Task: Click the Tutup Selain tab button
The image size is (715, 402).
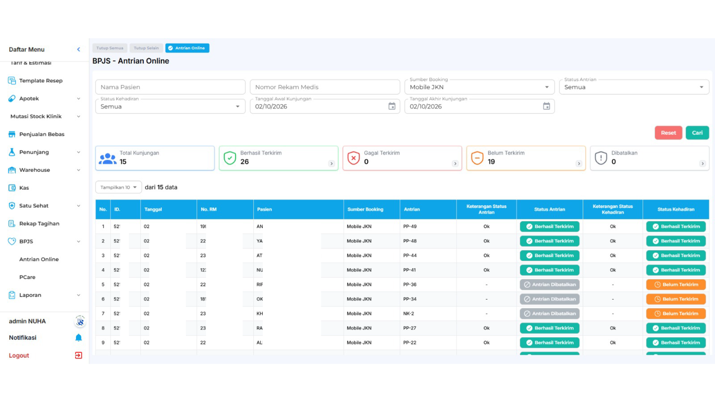Action: click(146, 48)
